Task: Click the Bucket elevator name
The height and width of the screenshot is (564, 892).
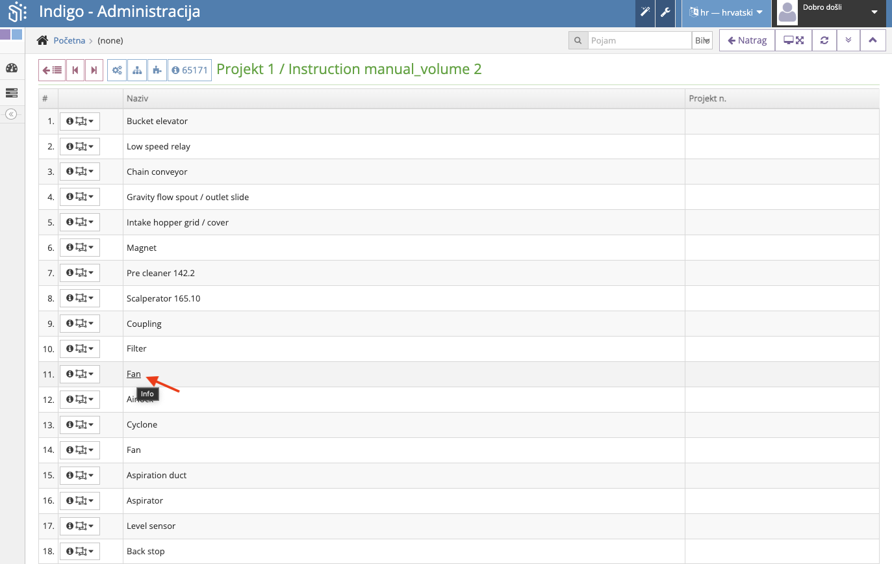Action: [x=157, y=121]
